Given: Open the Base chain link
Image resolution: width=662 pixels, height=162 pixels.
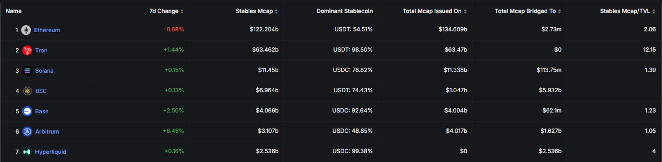Looking at the screenshot, I should (42, 111).
